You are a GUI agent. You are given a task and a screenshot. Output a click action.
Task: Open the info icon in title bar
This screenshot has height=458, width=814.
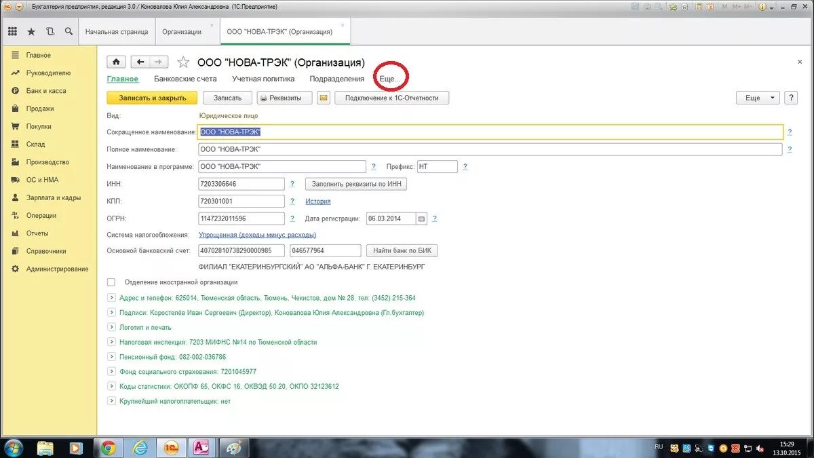pos(762,6)
